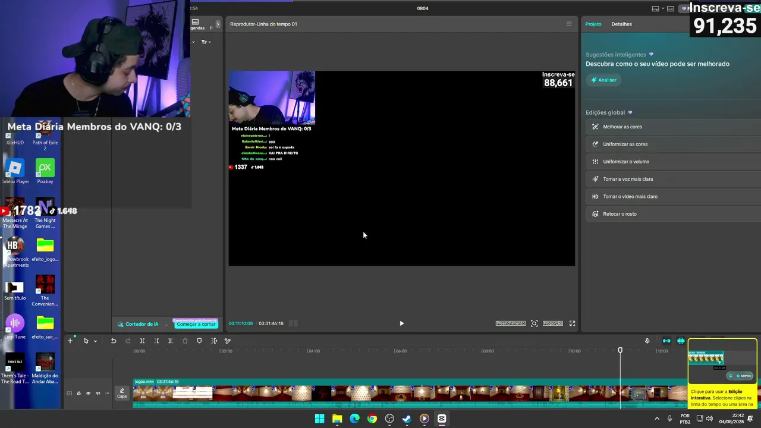Click the current timecode 00:11:10:08
Image resolution: width=761 pixels, height=428 pixels.
pos(241,323)
